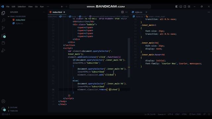Image resolution: width=212 pixels, height=119 pixels.
Task: Open the overflow menu ellipsis in menu bar
Action: tap(48, 7)
